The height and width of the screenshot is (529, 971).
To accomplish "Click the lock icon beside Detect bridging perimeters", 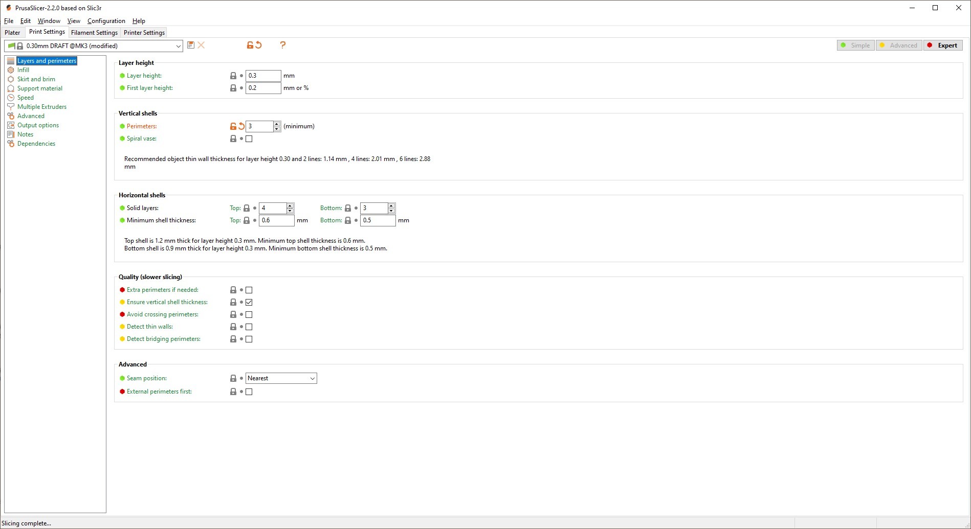I will click(x=233, y=339).
